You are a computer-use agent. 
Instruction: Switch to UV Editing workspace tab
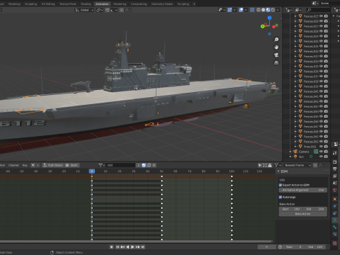[48, 4]
